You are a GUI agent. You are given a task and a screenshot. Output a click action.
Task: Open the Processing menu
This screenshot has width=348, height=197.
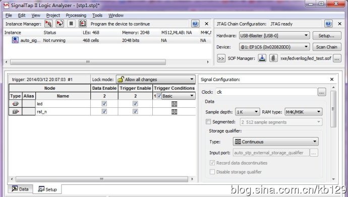76,15
